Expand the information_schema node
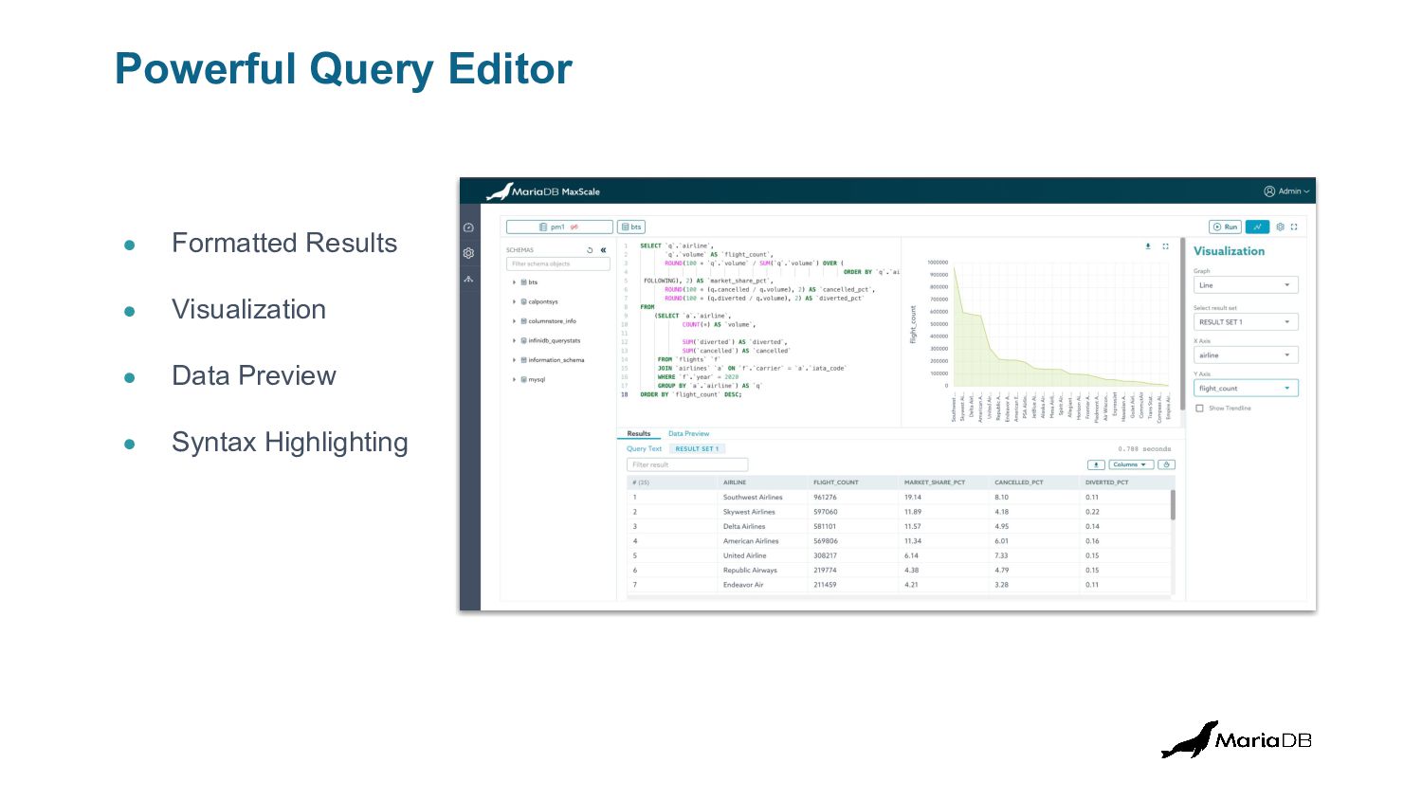The width and height of the screenshot is (1422, 800). tap(514, 360)
